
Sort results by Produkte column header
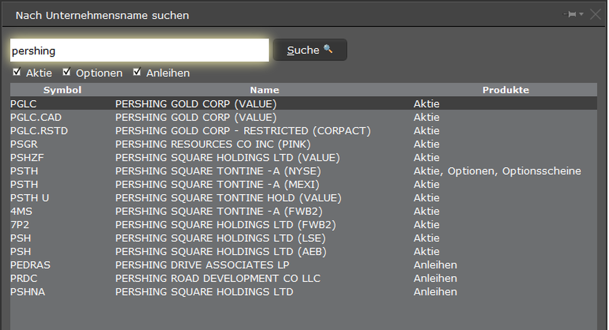point(506,90)
